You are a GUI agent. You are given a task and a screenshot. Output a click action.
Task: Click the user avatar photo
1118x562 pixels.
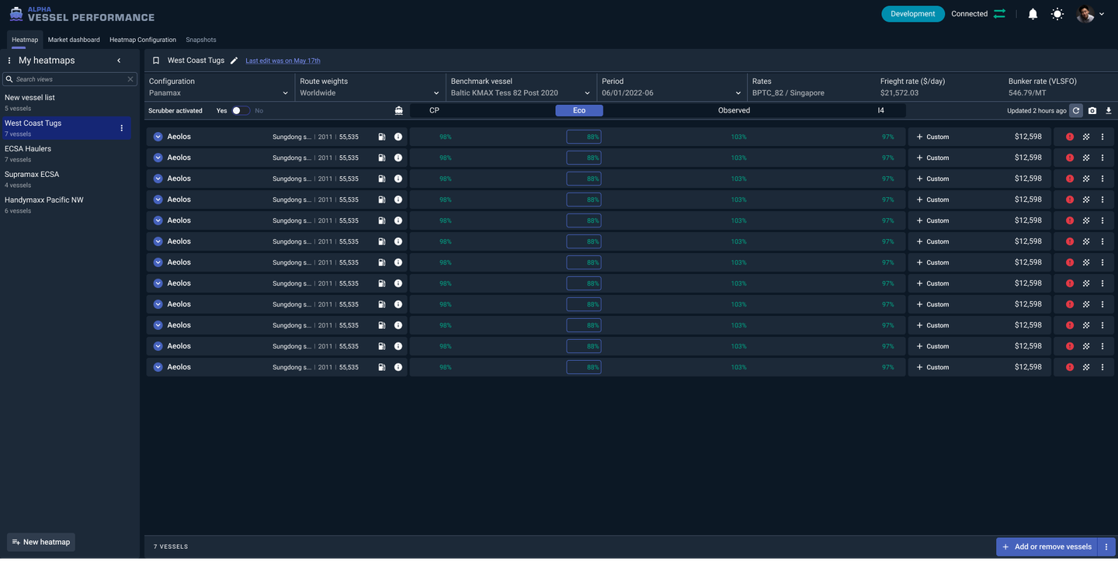[1085, 14]
